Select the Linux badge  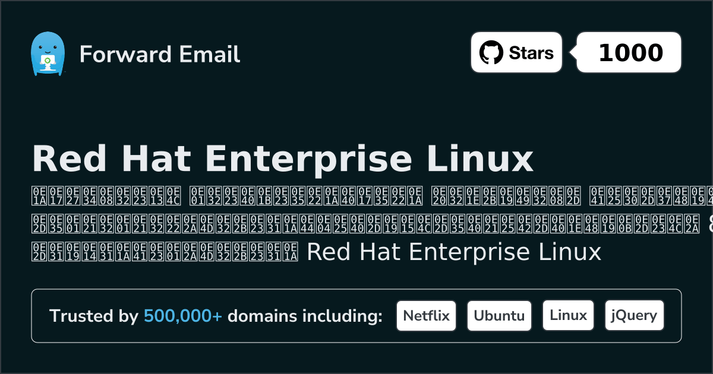point(568,315)
